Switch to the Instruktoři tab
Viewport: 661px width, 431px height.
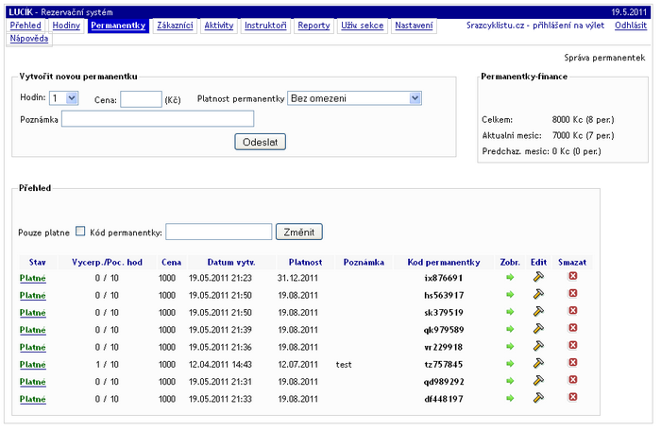pyautogui.click(x=265, y=26)
